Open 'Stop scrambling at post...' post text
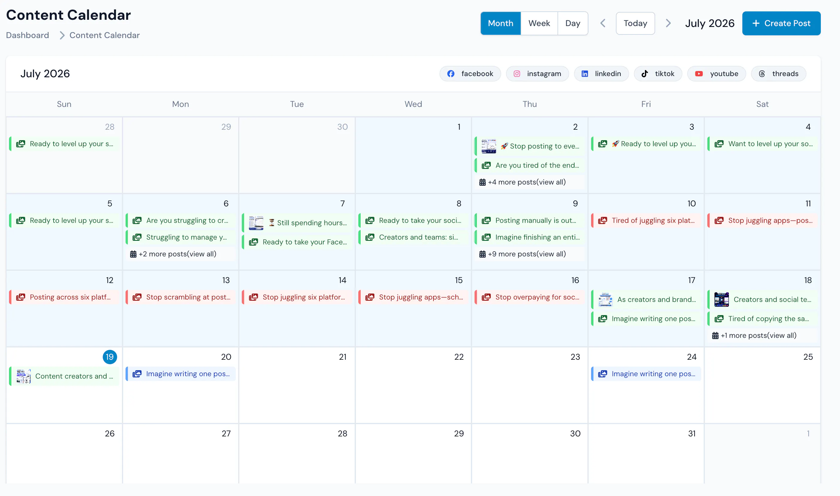Image resolution: width=840 pixels, height=496 pixels. 188,297
